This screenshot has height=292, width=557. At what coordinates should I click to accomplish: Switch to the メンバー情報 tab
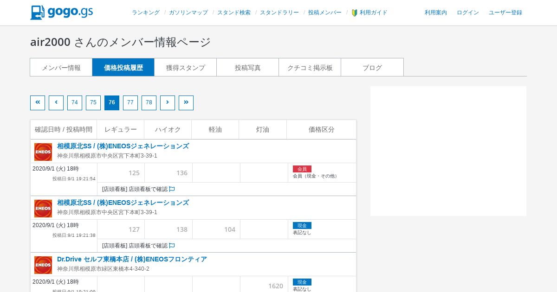(61, 67)
